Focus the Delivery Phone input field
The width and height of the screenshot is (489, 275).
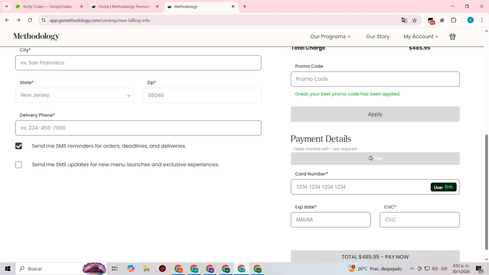[138, 128]
